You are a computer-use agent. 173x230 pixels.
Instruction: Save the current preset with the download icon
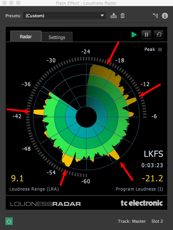[114, 16]
